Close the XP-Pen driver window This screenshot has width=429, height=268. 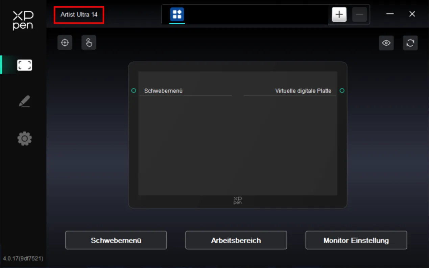click(412, 14)
